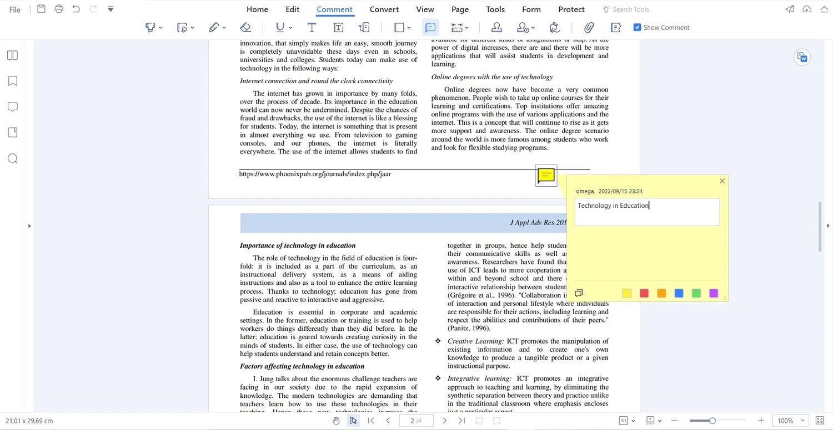The height and width of the screenshot is (430, 833).
Task: Open the File menu
Action: (x=15, y=9)
